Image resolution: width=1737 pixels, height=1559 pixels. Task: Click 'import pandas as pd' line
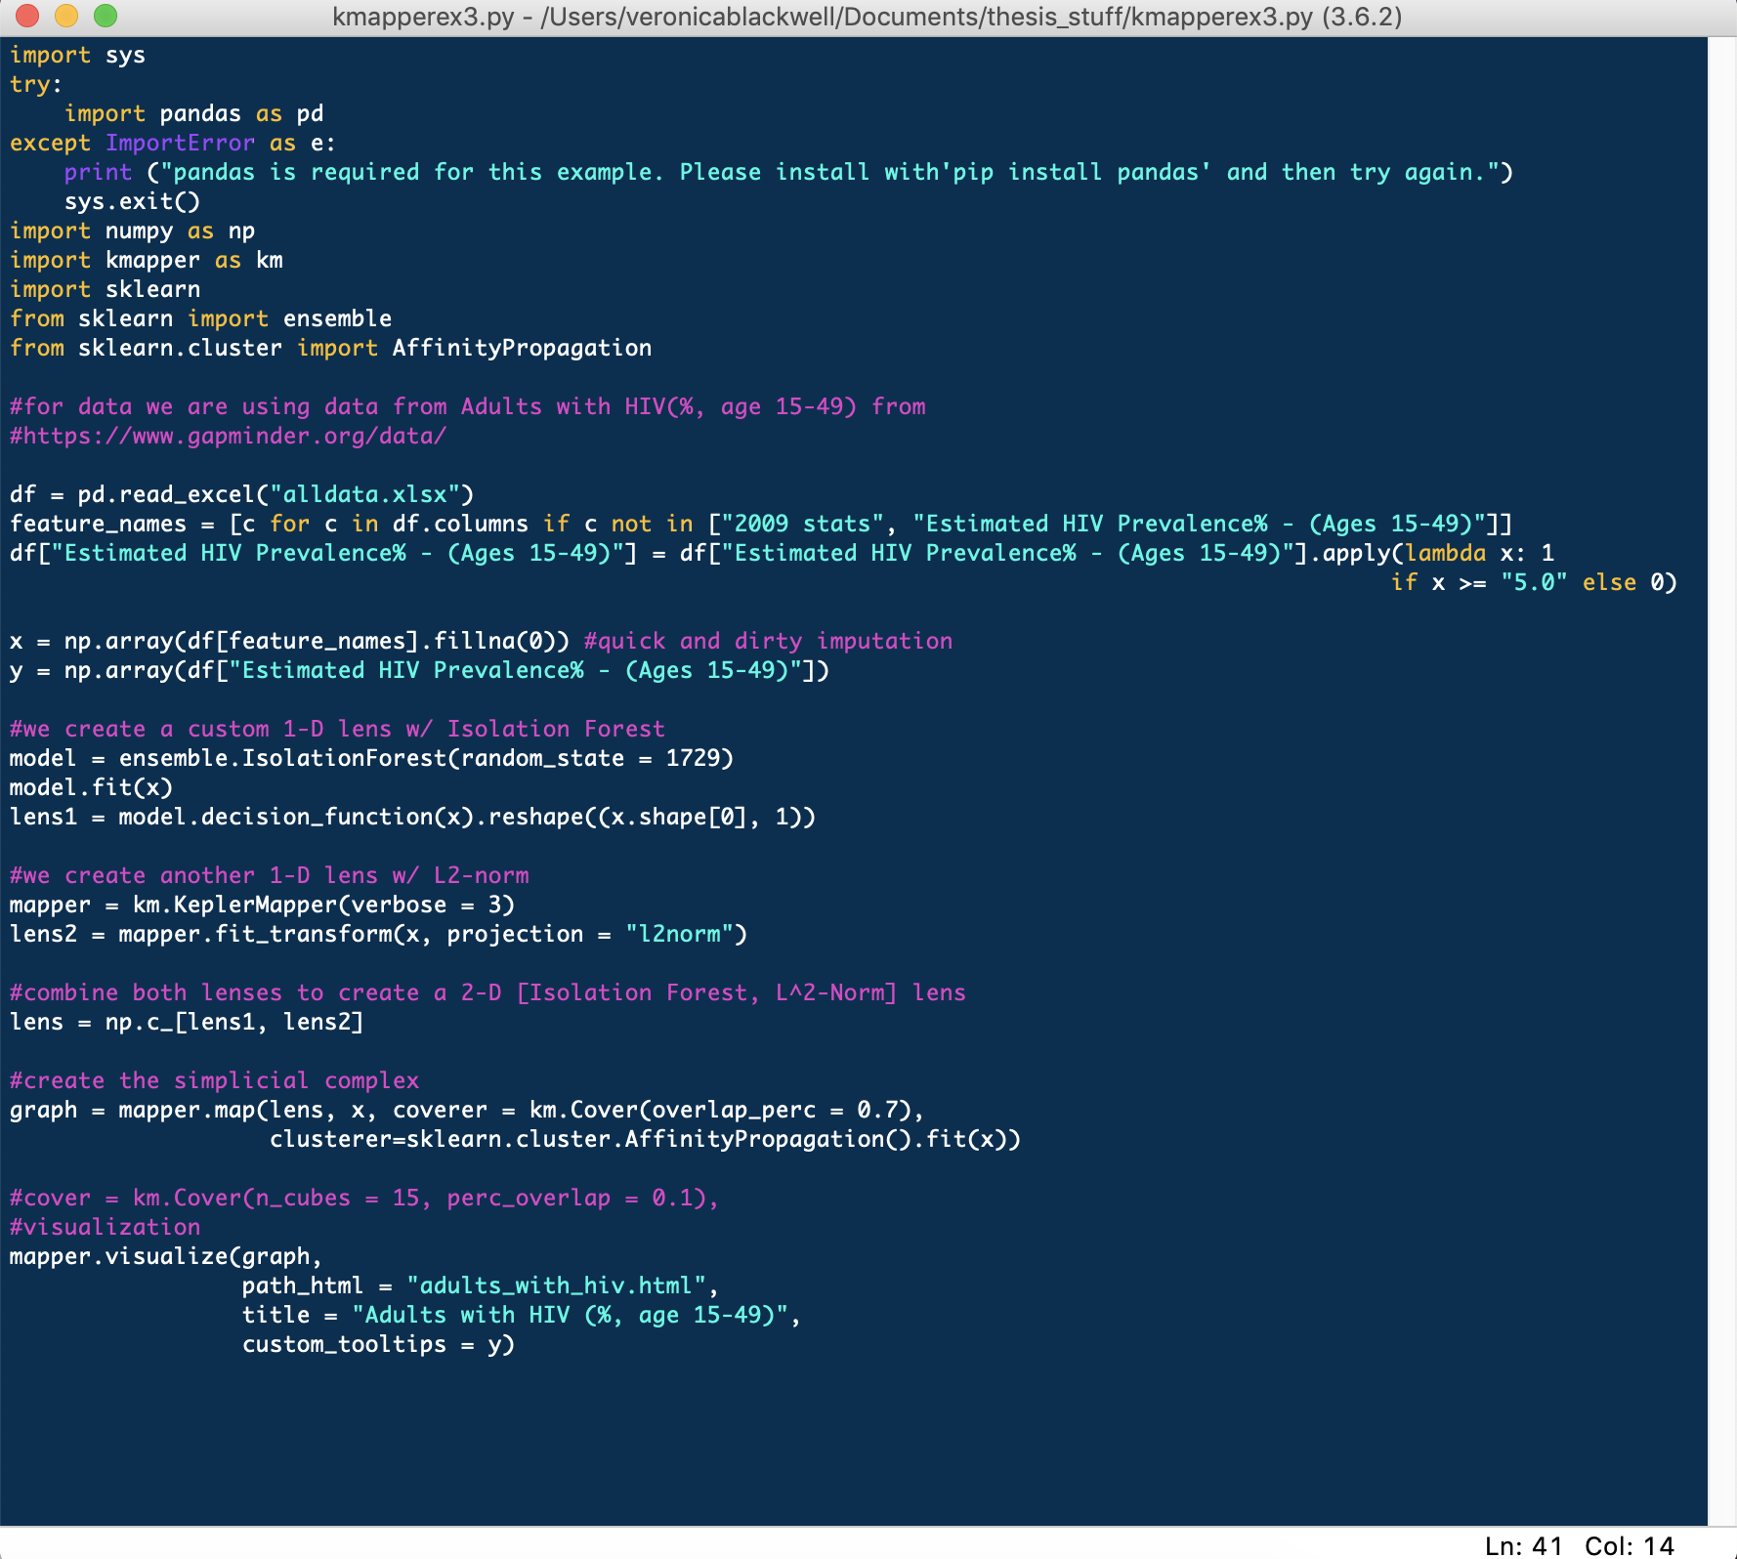click(193, 114)
